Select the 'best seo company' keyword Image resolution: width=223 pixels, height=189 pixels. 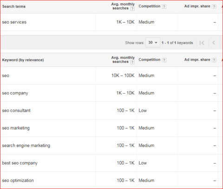[x=20, y=163]
